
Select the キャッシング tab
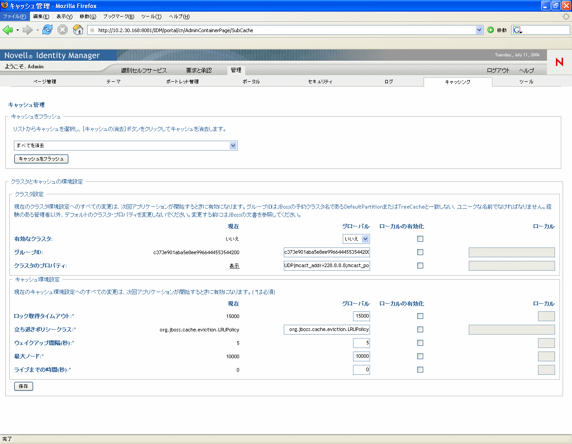coord(458,82)
